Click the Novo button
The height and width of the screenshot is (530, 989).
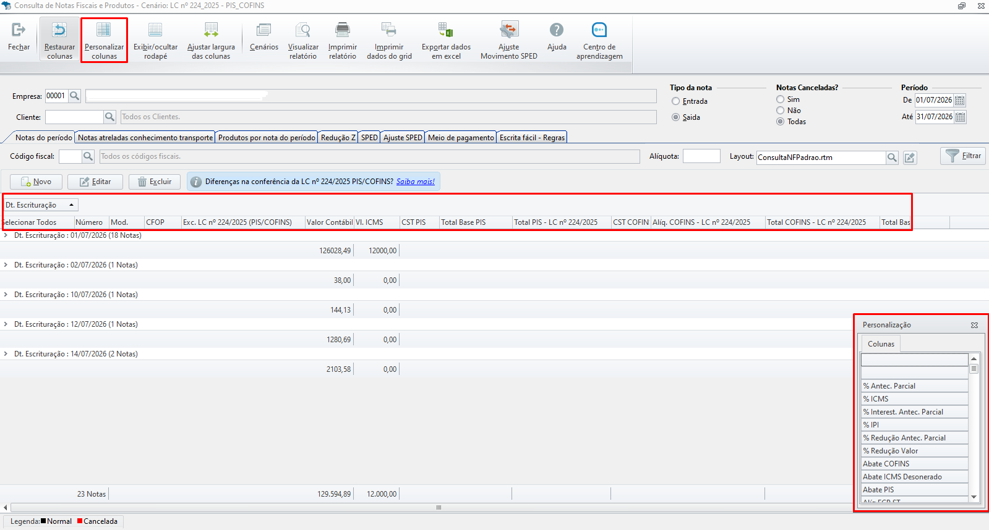tap(36, 182)
